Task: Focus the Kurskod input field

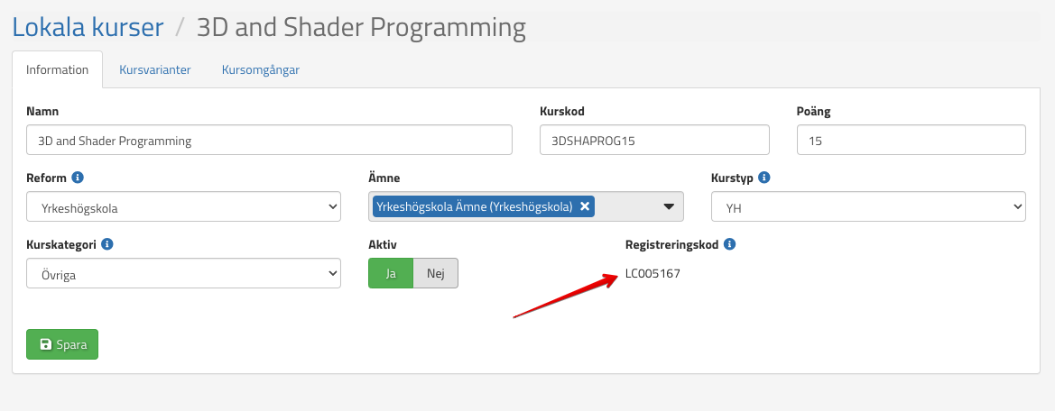Action: coord(654,141)
